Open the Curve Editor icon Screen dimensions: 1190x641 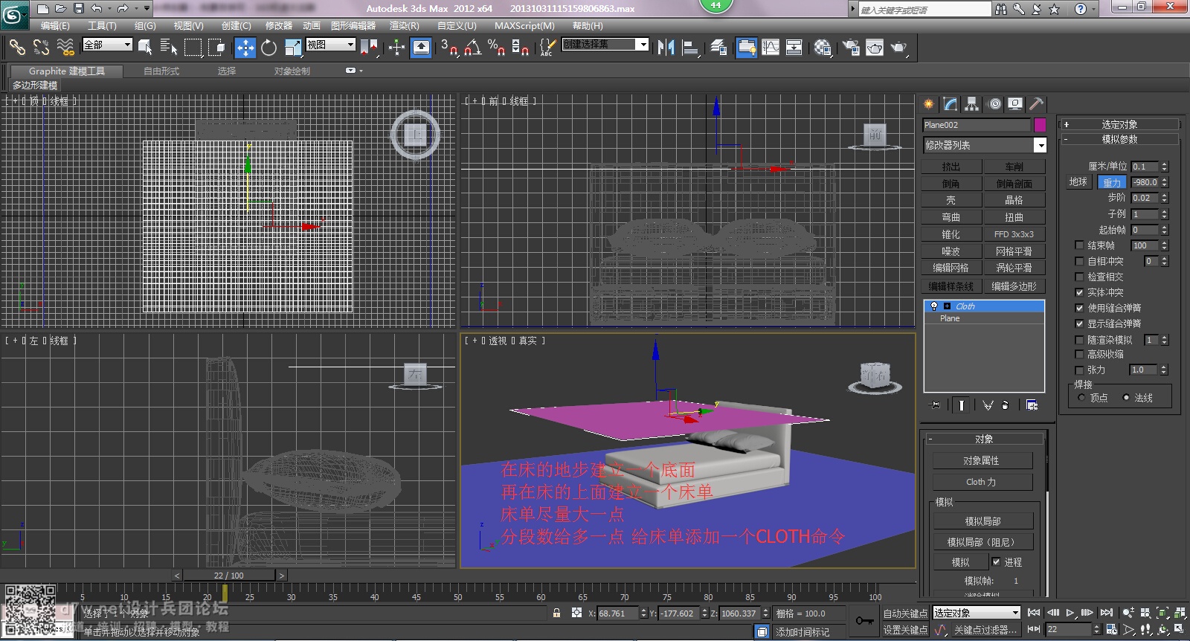(771, 48)
